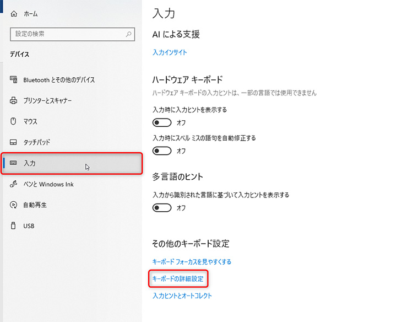Viewport: 413px width, 322px height.
Task: Click the search magnifier icon
Action: (129, 34)
